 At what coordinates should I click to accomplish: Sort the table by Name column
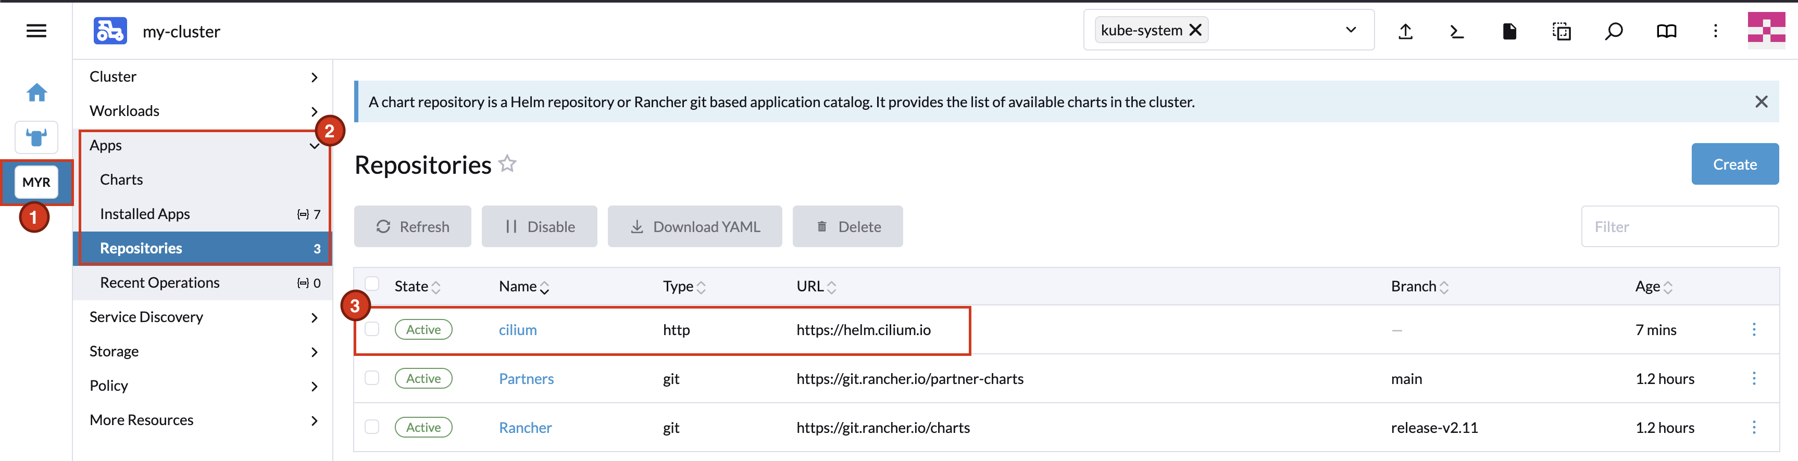(x=523, y=287)
